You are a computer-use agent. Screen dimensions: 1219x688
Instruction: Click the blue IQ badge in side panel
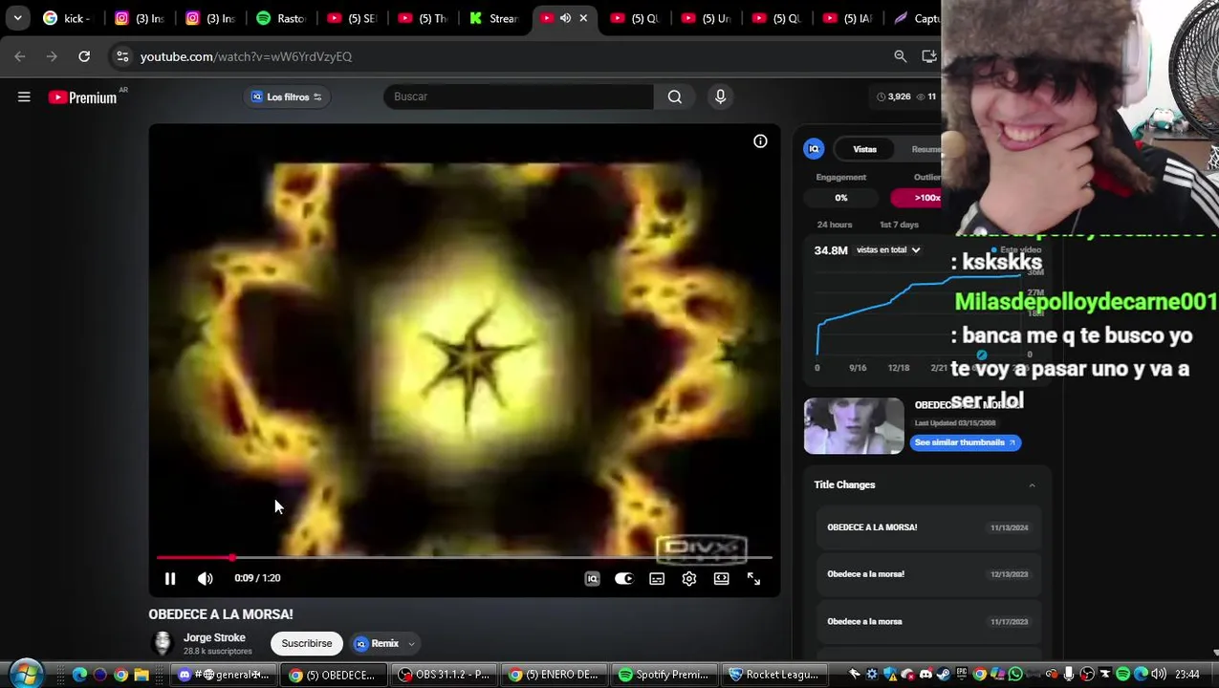point(814,149)
